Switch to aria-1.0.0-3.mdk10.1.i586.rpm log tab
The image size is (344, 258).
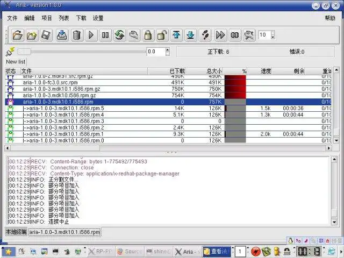64,232
